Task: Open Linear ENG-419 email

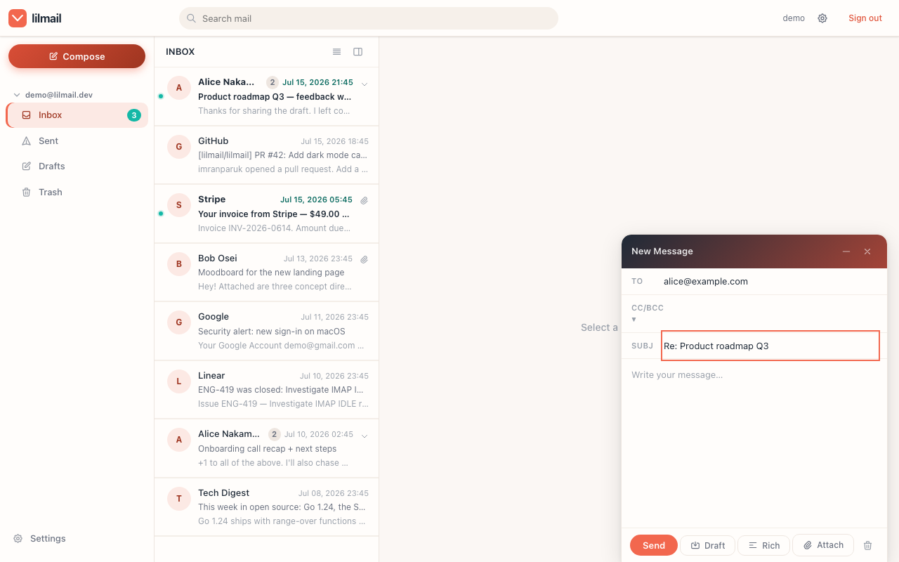Action: click(x=267, y=390)
